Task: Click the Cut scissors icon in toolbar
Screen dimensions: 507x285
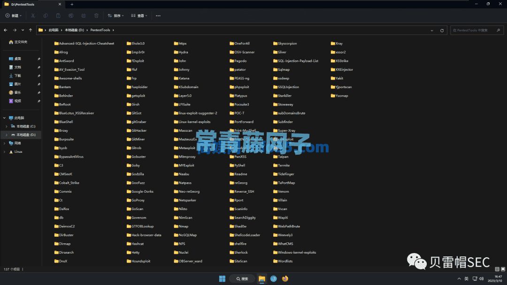Action: [33, 15]
